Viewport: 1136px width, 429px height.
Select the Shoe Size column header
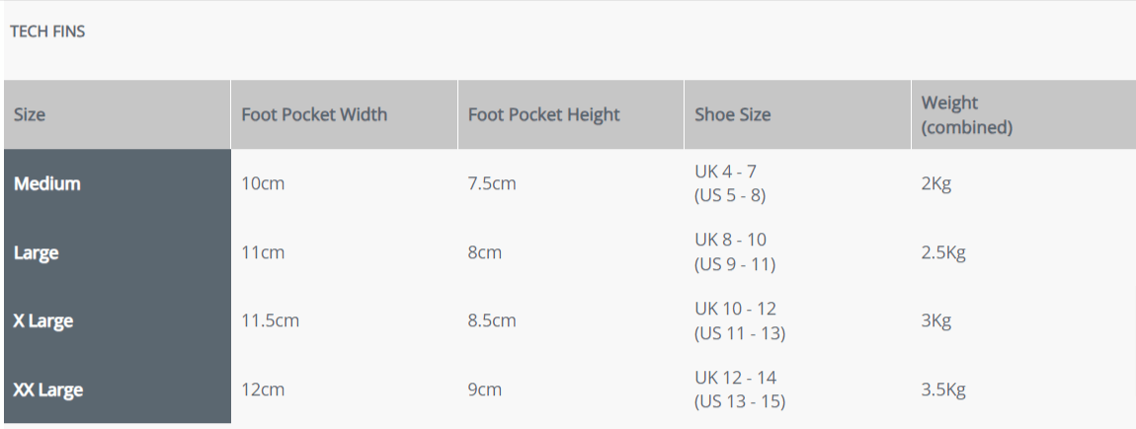(x=732, y=114)
